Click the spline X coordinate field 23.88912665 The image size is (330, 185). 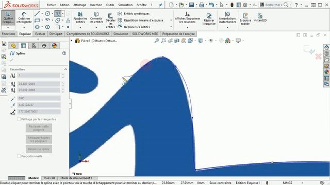pos(39,84)
